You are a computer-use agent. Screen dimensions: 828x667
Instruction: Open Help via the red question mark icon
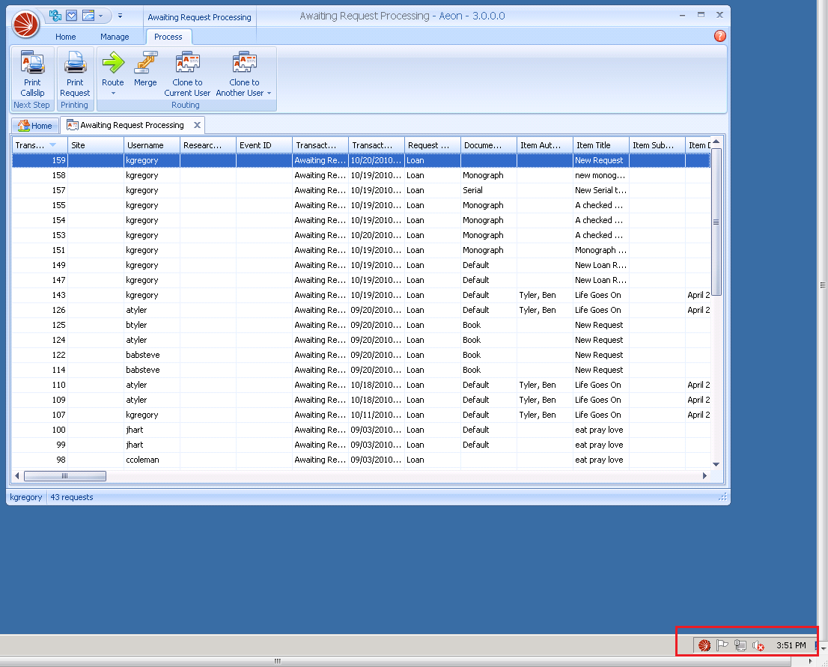pyautogui.click(x=719, y=35)
